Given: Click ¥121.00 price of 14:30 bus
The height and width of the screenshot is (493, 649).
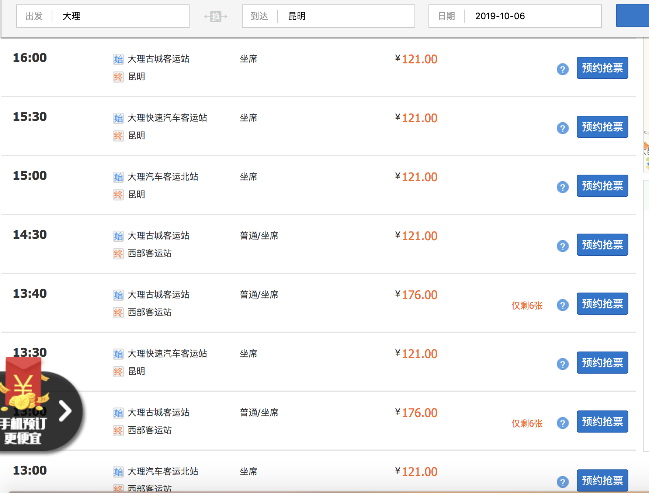Looking at the screenshot, I should click(416, 236).
